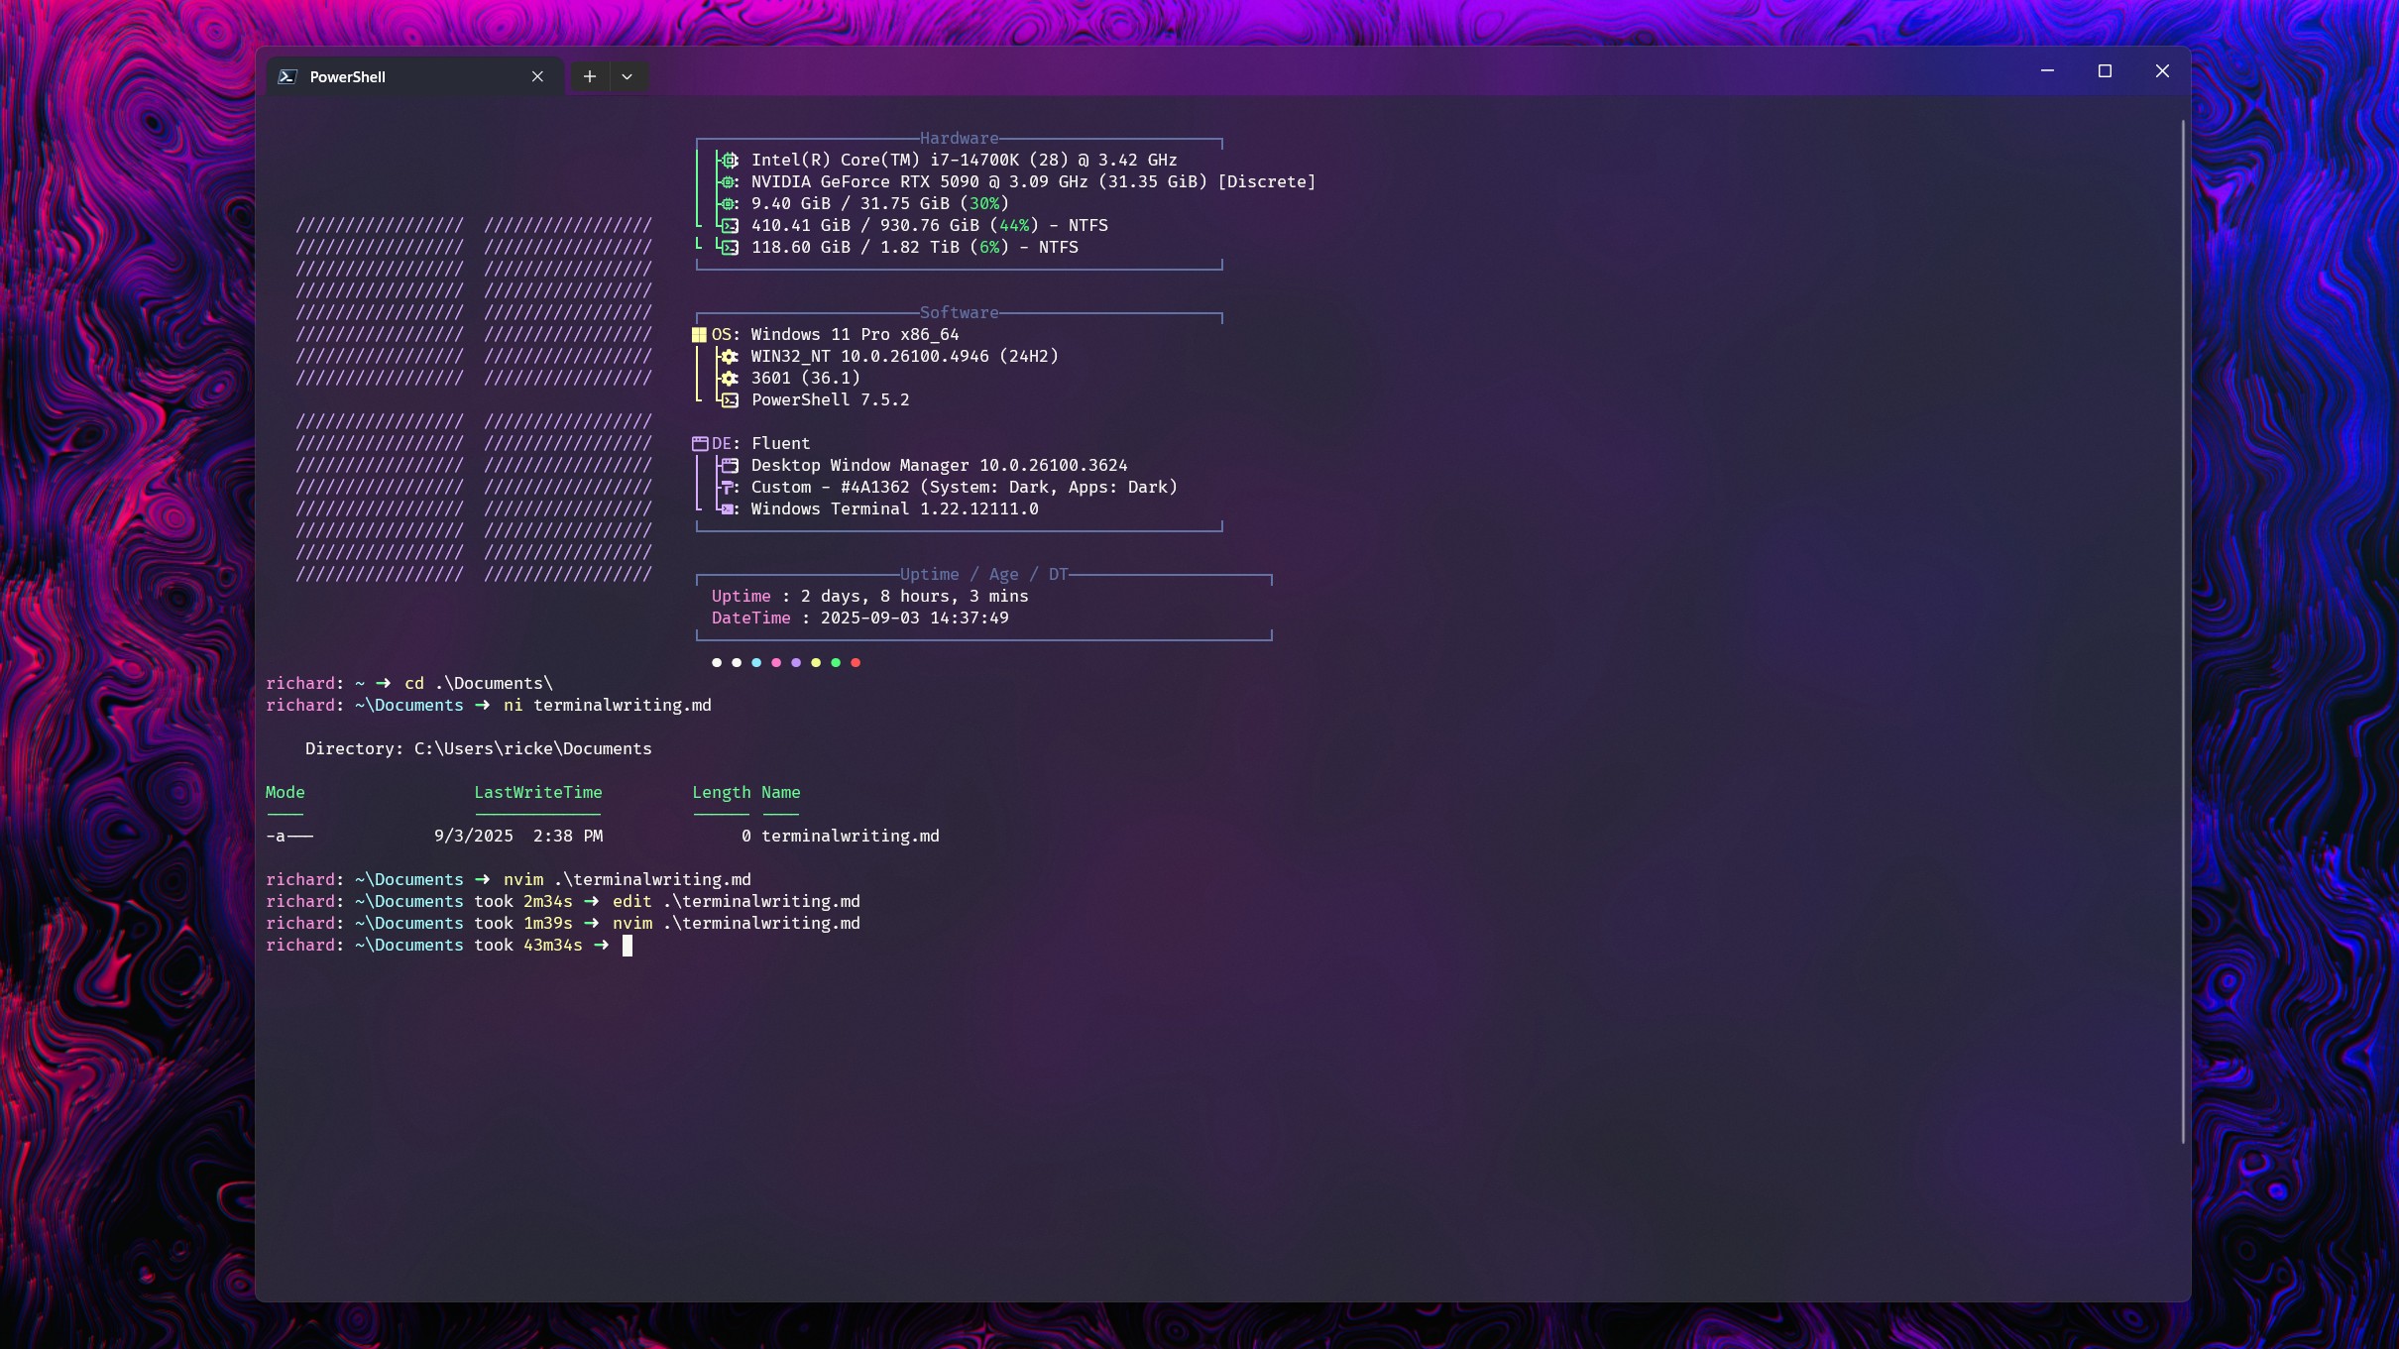Open the new tab profile dropdown chevron
Viewport: 2399px width, 1349px height.
(627, 77)
